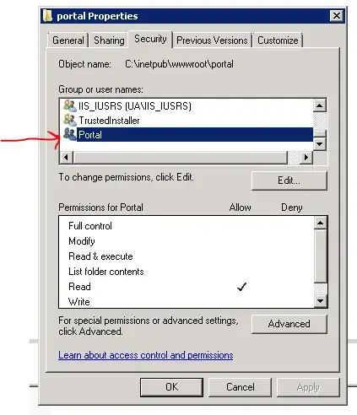Click the Read & execute permission row
357x415 pixels.
click(187, 256)
